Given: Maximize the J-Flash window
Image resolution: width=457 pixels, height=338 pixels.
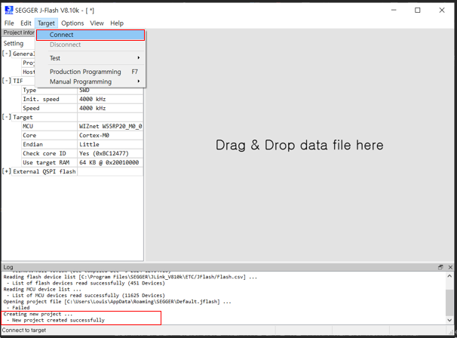Looking at the screenshot, I should (x=417, y=11).
